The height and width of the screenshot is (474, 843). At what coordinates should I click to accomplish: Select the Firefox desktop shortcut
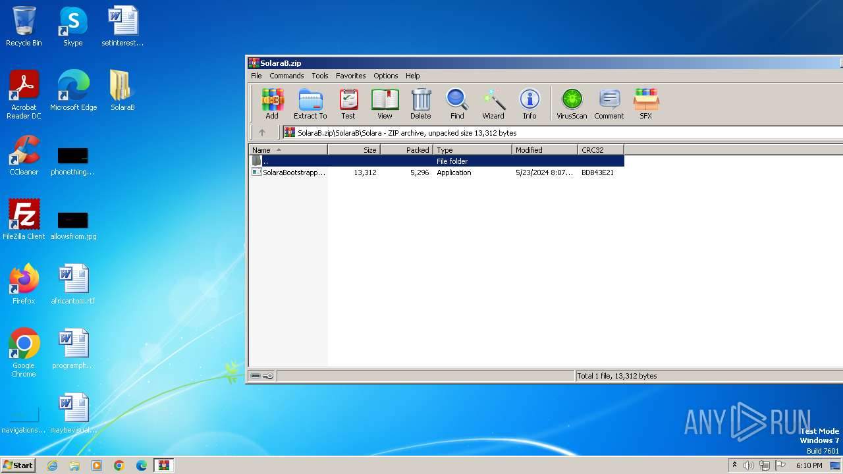coord(24,284)
